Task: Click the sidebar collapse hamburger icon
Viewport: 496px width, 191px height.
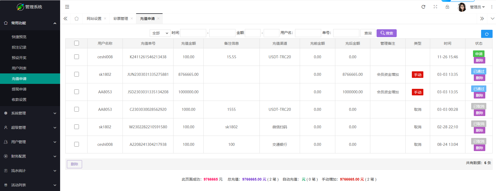Action: click(x=67, y=7)
